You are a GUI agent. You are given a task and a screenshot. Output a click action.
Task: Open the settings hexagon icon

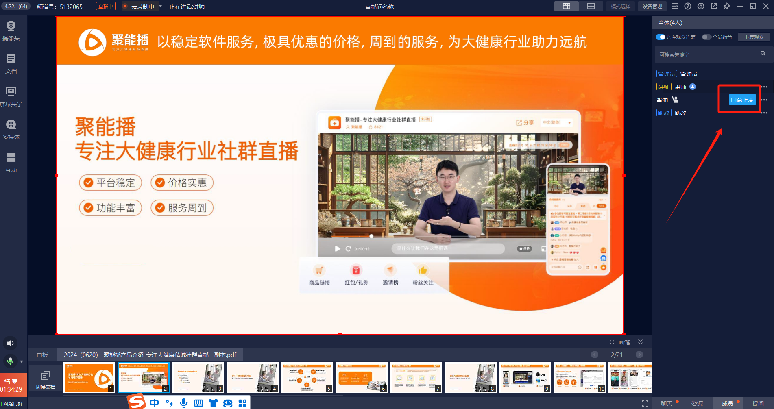point(701,6)
